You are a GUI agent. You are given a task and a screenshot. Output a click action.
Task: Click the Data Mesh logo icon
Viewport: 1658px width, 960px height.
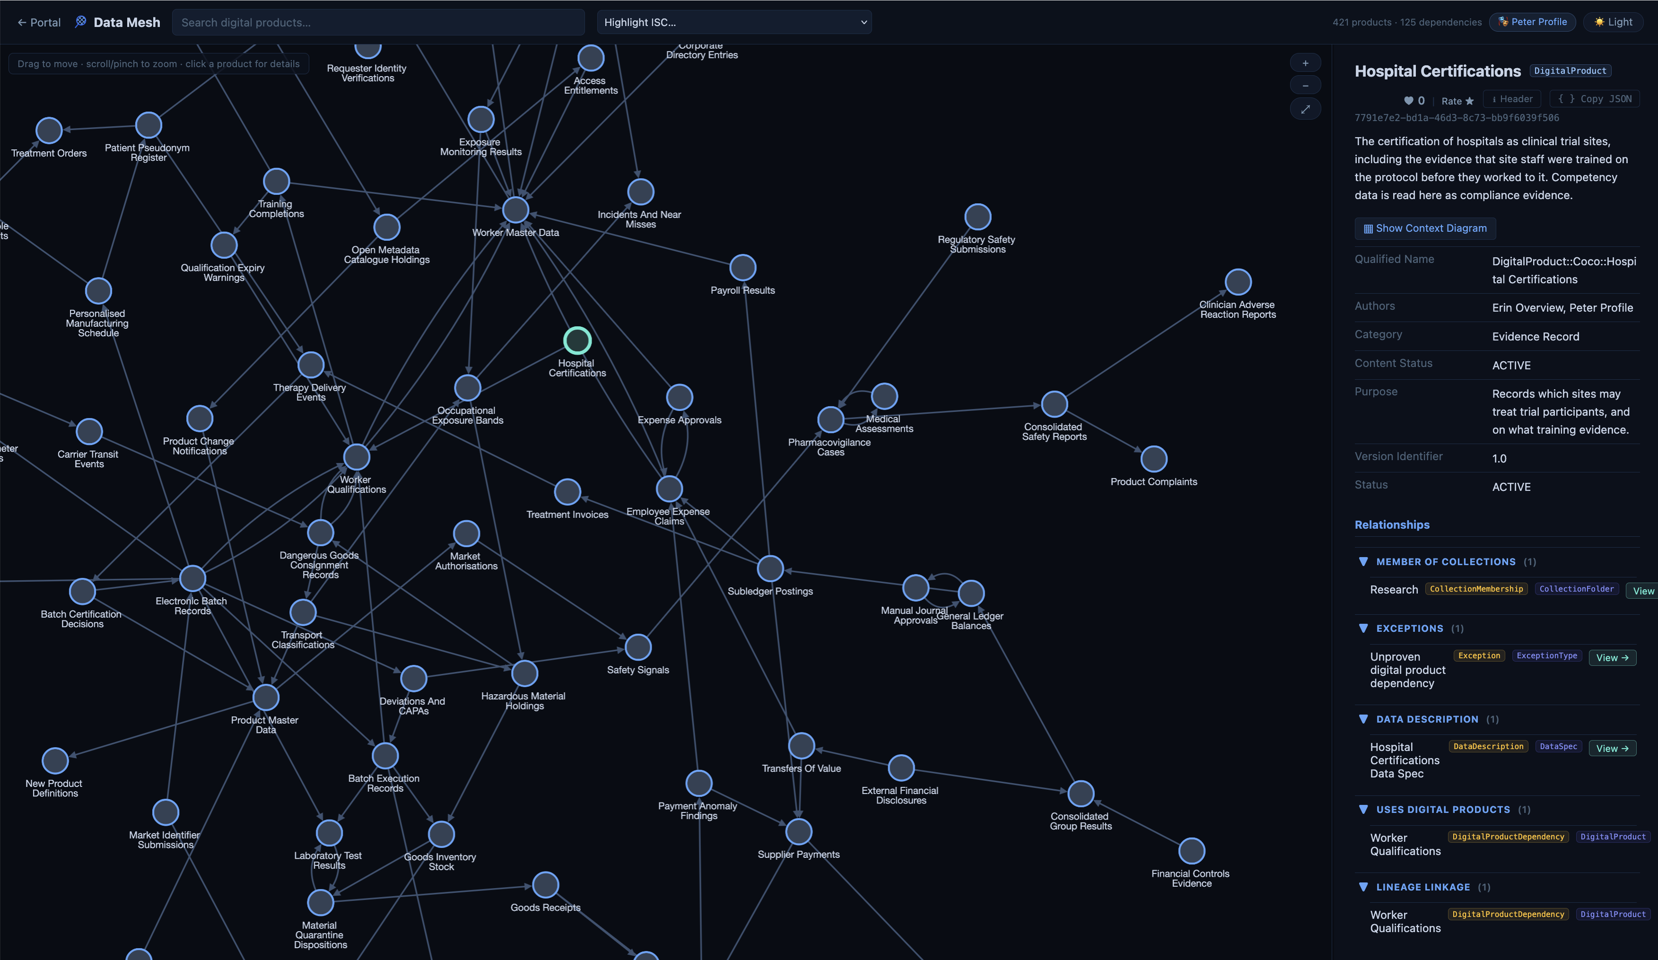[80, 22]
